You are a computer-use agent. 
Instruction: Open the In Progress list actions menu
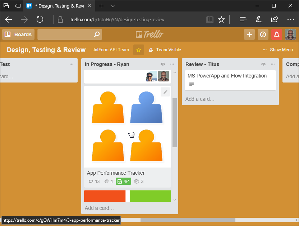(x=172, y=64)
